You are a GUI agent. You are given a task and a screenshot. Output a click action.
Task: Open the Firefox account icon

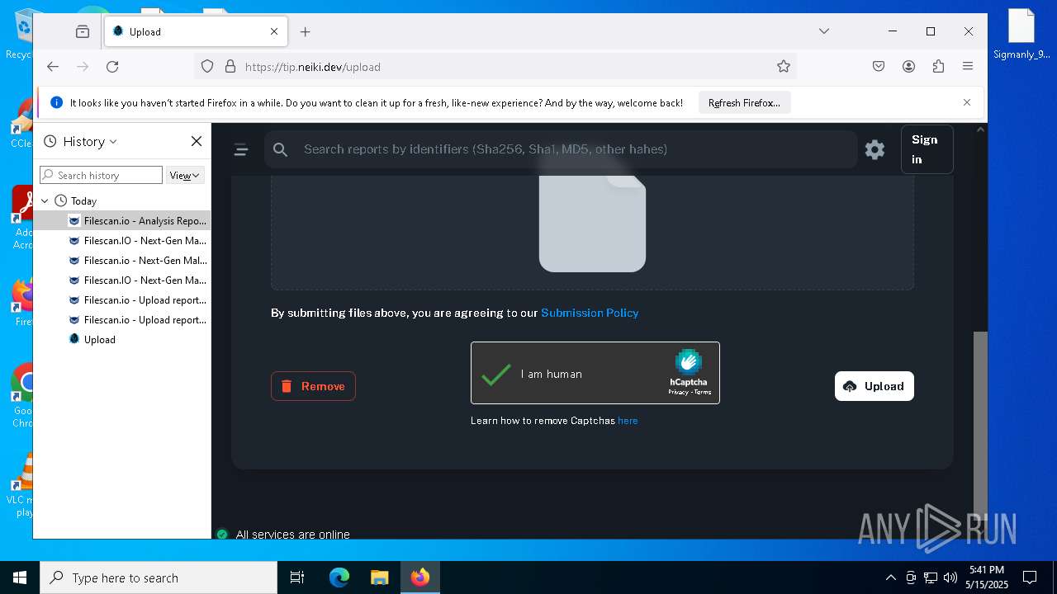[x=908, y=67]
